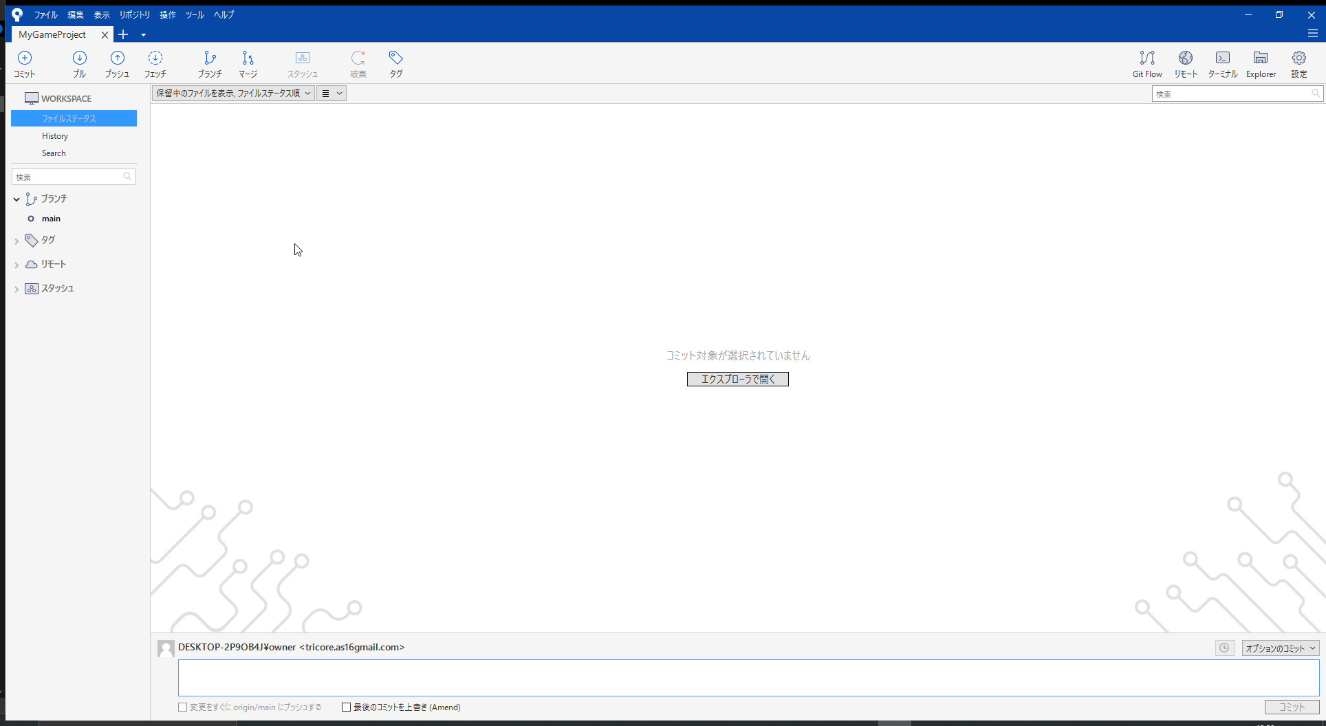The image size is (1326, 726).
Task: Open the マージ (Merge) tool icon
Action: pyautogui.click(x=248, y=63)
